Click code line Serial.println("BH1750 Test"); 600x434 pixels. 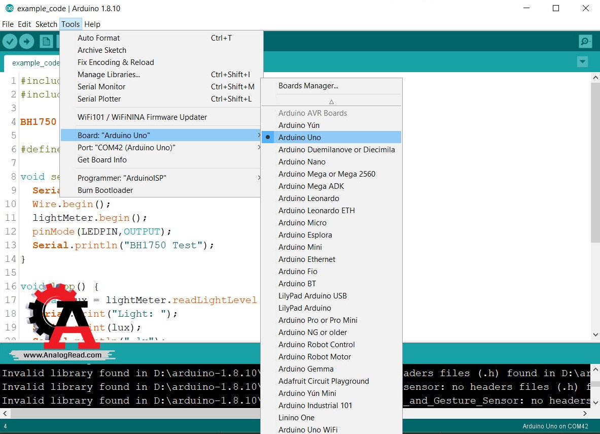[123, 245]
